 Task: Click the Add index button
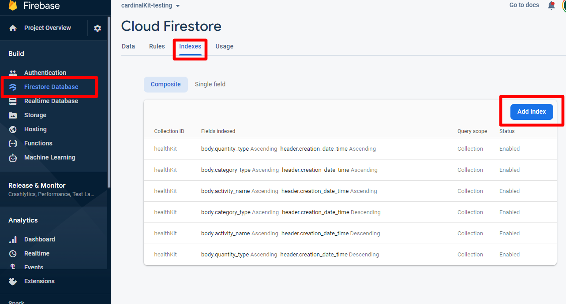tap(531, 111)
